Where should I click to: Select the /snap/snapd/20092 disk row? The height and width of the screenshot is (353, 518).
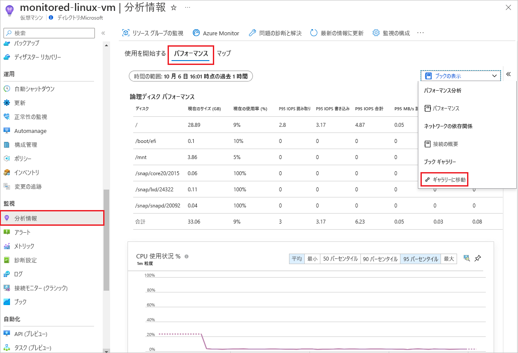(x=317, y=205)
